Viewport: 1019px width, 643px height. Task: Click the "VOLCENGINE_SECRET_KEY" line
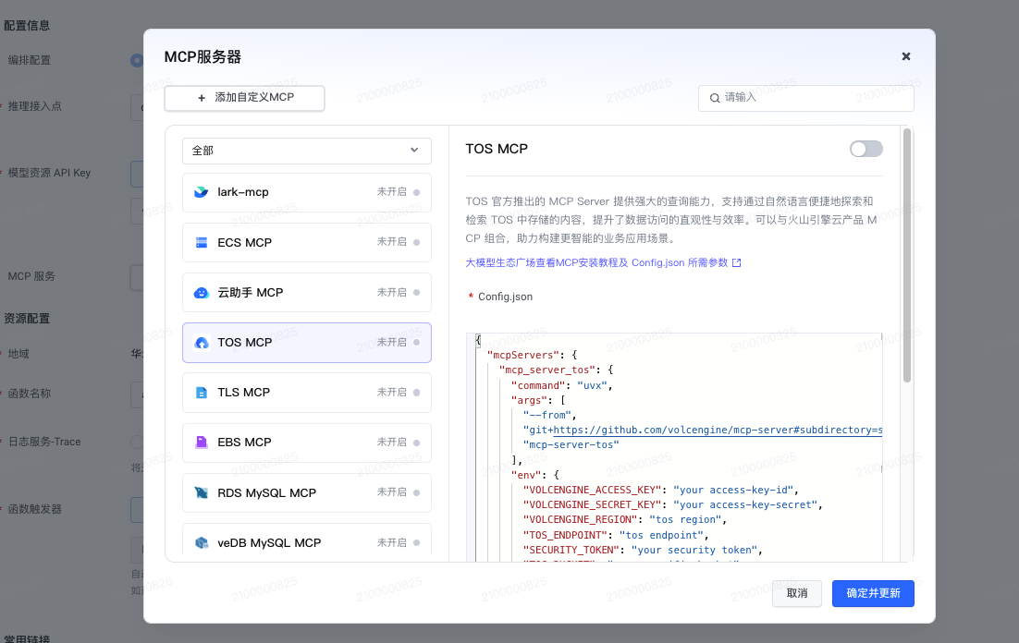[x=672, y=505]
